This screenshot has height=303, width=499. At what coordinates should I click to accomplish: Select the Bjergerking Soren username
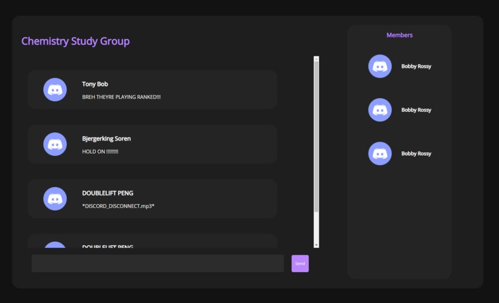coord(106,139)
